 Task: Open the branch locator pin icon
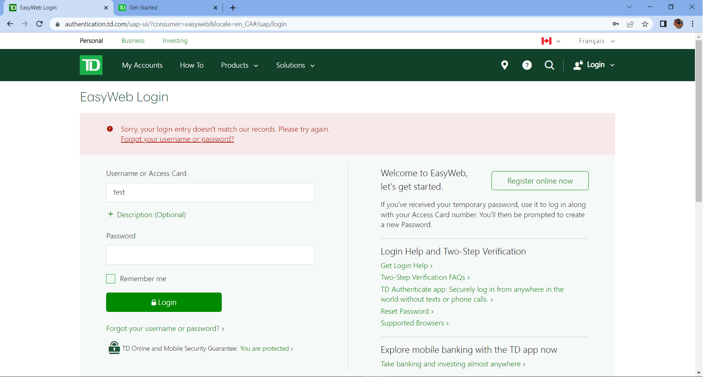[505, 65]
